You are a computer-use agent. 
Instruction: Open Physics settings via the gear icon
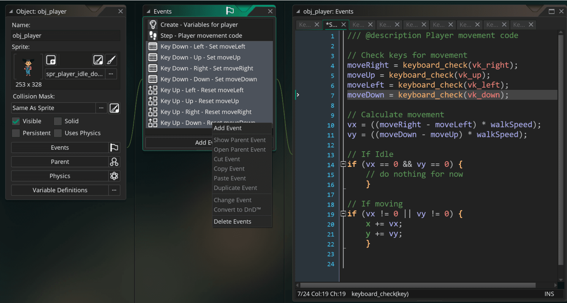(x=113, y=176)
